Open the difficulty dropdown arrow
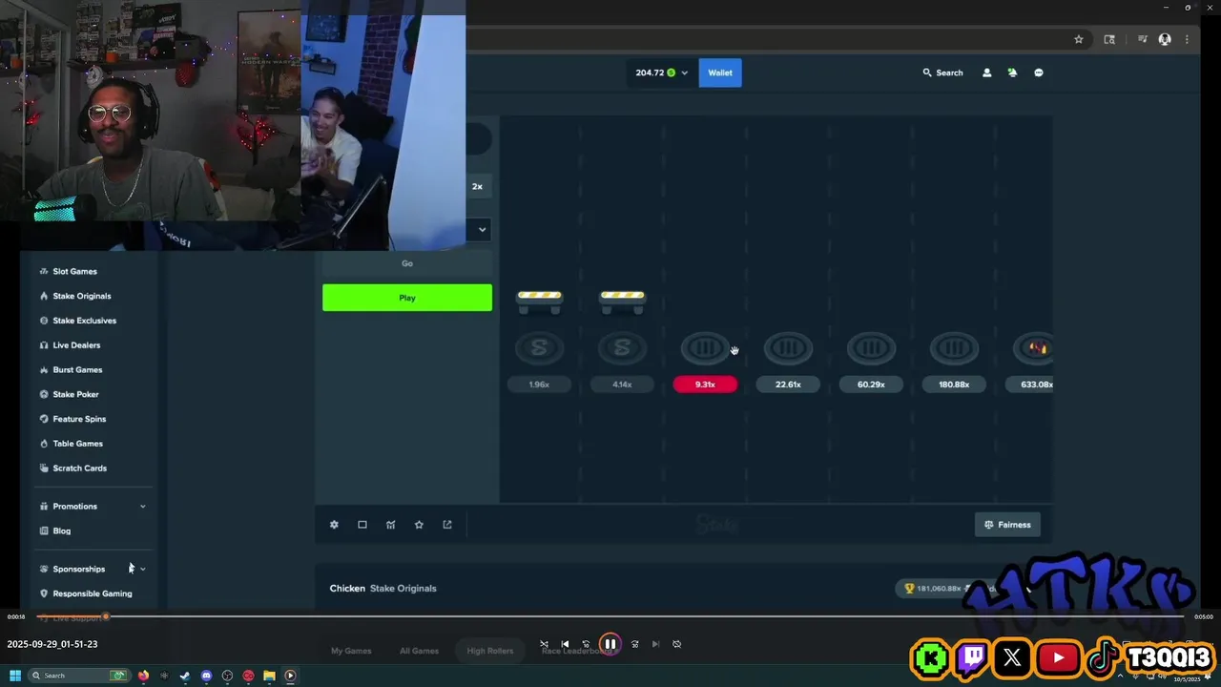The height and width of the screenshot is (687, 1221). pos(482,229)
